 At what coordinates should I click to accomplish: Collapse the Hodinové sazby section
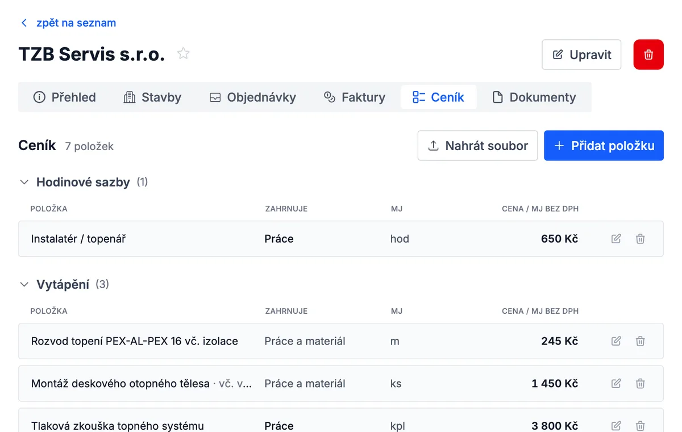pos(24,182)
